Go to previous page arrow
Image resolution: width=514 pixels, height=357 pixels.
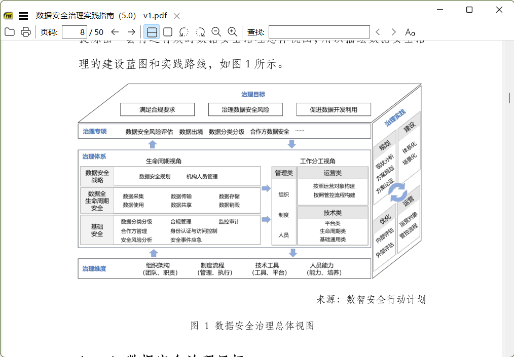pyautogui.click(x=115, y=32)
